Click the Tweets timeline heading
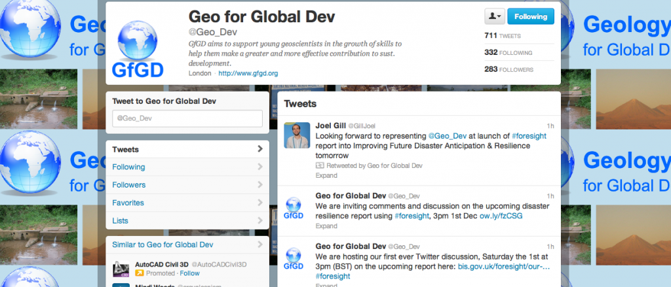Image resolution: width=671 pixels, height=287 pixels. 300,104
